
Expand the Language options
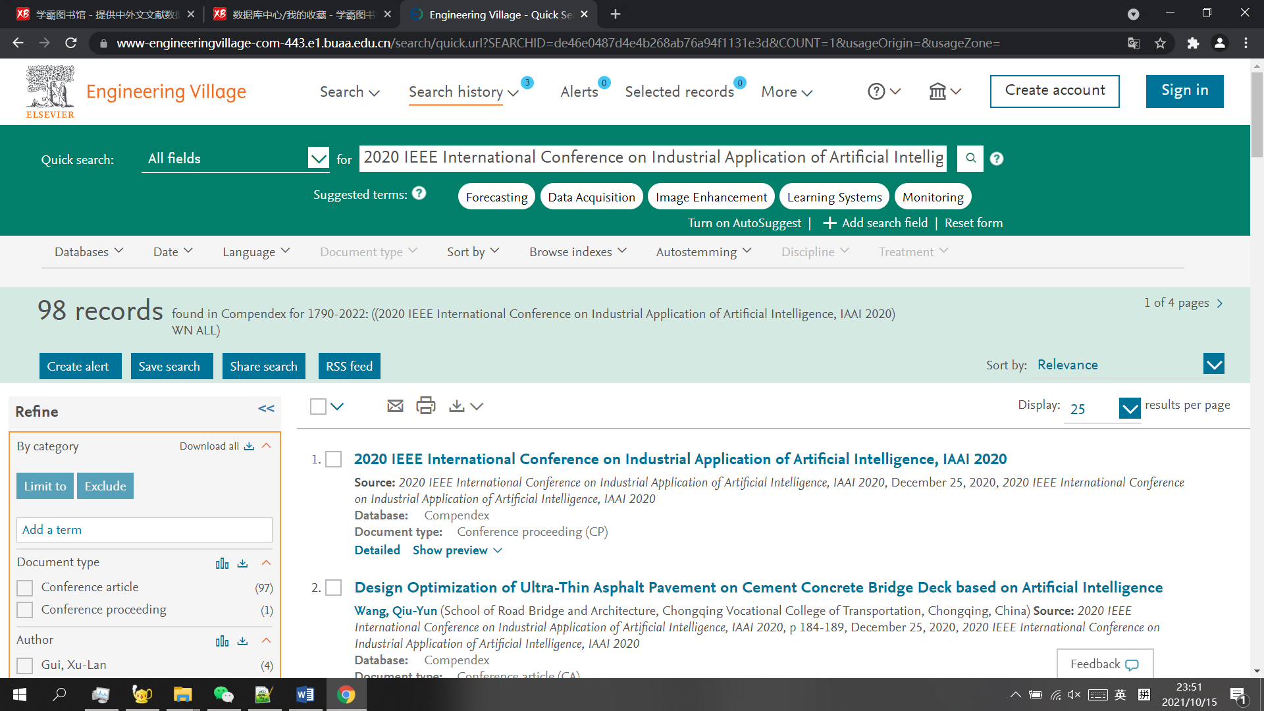[256, 251]
